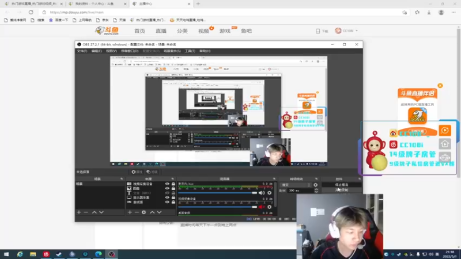Open File Explorer from the taskbar
Viewport: 461px width, 259px height.
[x=33, y=254]
